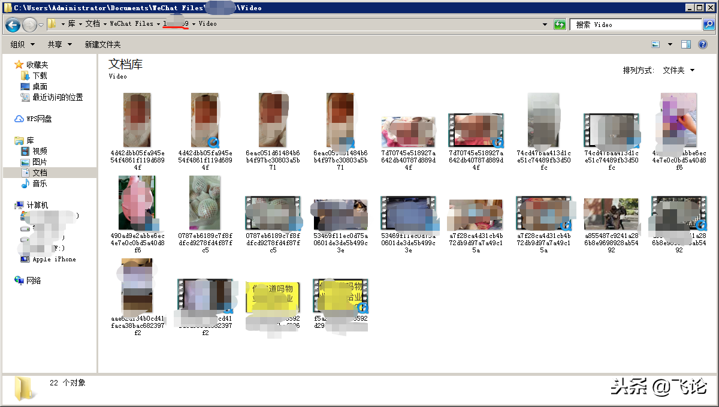Viewport: 719px width, 407px height.
Task: Toggle the preview pane icon
Action: pyautogui.click(x=686, y=44)
